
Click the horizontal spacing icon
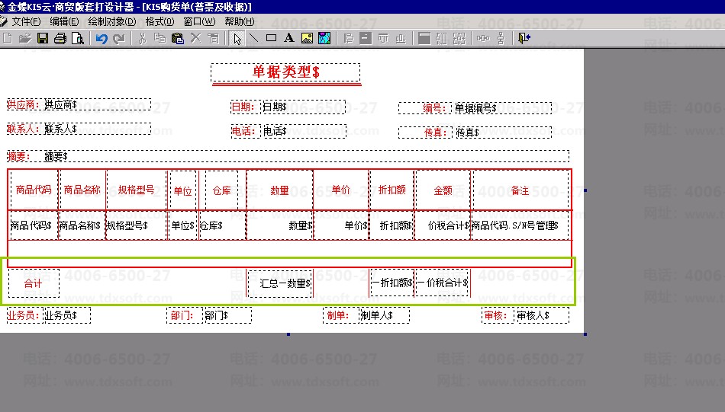tap(483, 38)
